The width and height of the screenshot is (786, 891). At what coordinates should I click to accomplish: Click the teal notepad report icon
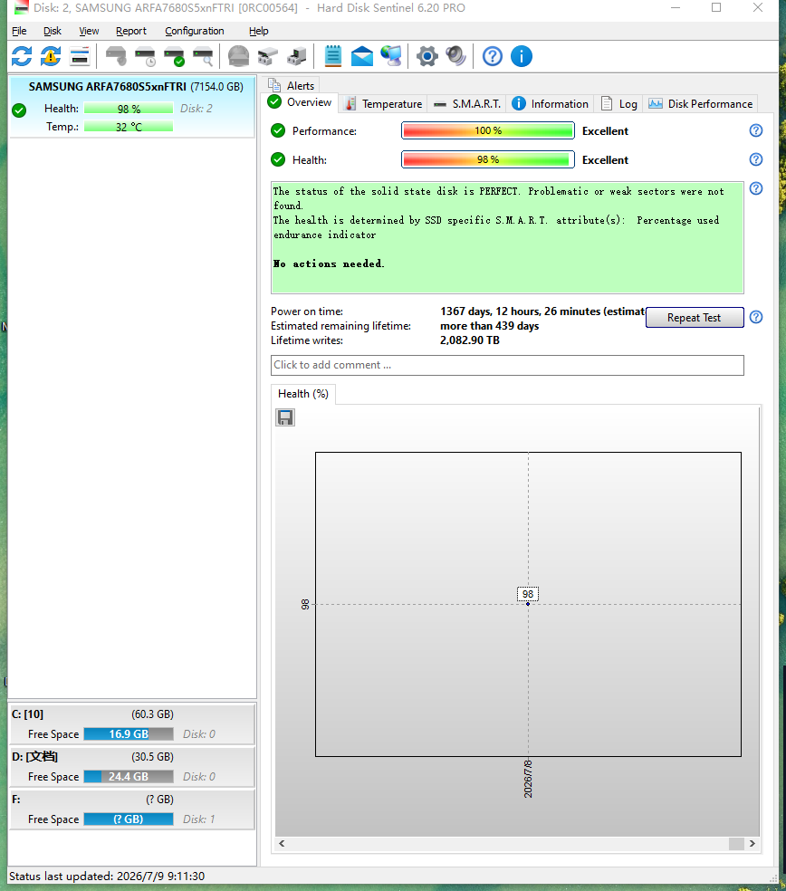coord(333,56)
